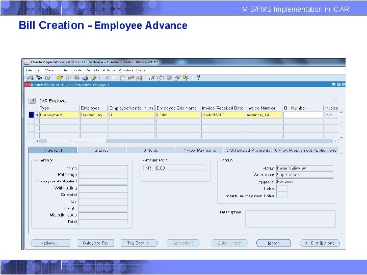This screenshot has width=367, height=275.
Task: Click the Calculate Tax button
Action: [95, 243]
